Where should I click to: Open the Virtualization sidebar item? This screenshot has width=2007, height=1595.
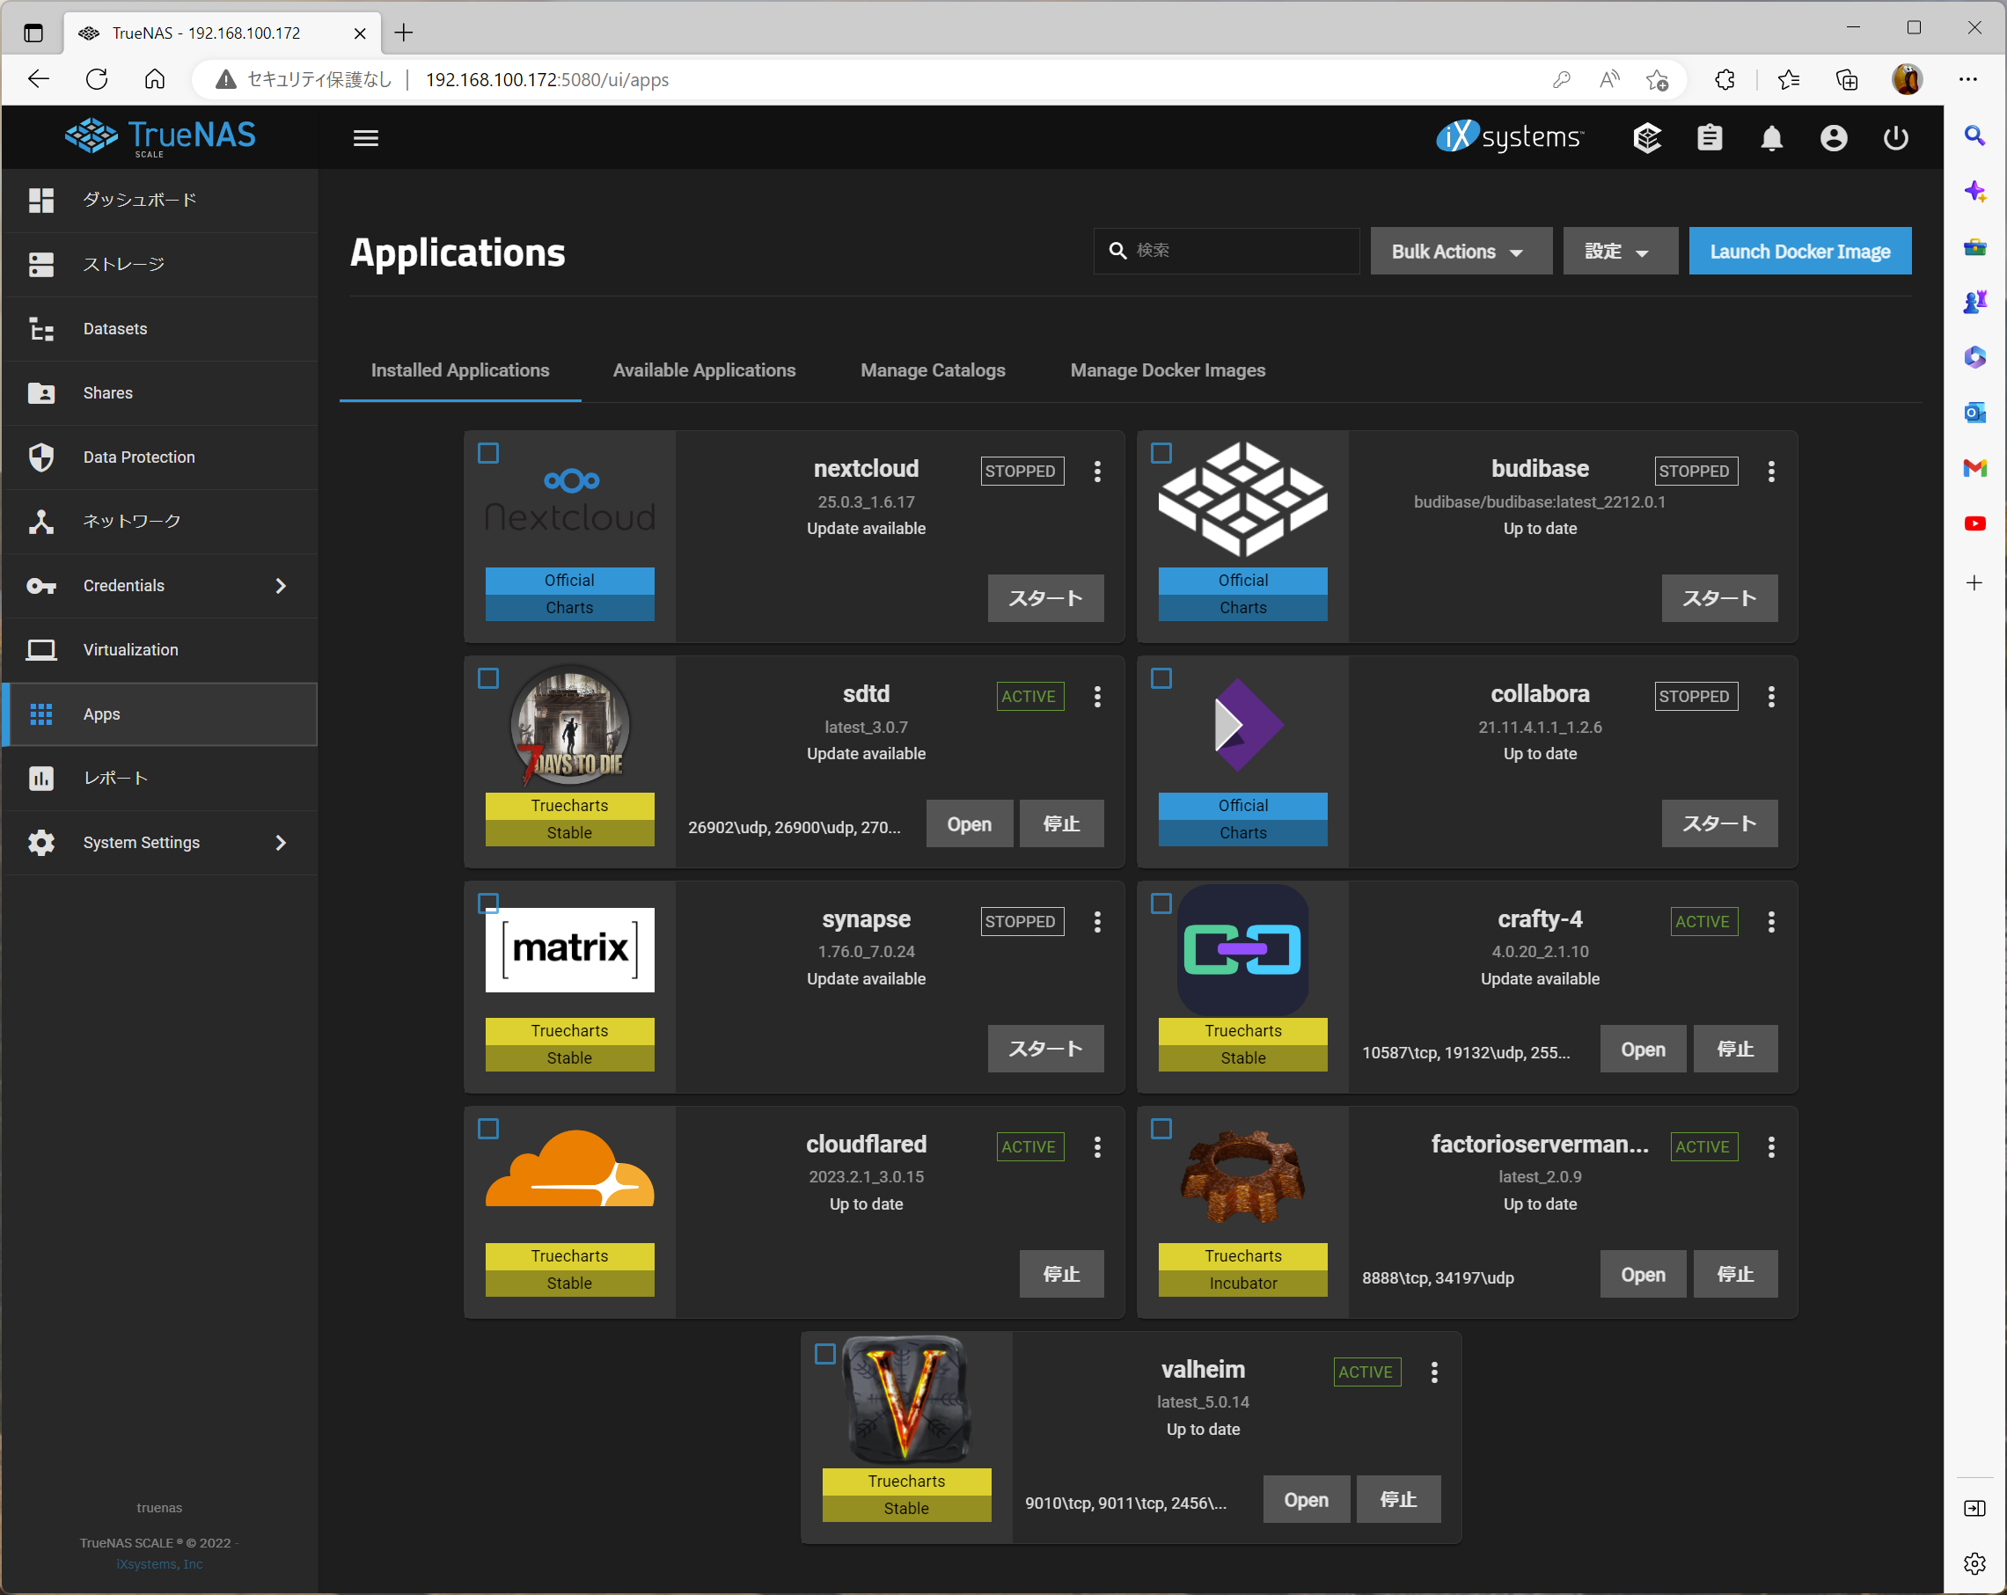click(x=130, y=649)
